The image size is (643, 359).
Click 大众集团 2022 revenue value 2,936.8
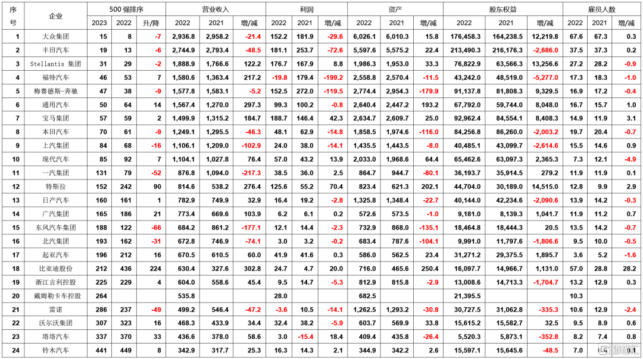coord(184,36)
